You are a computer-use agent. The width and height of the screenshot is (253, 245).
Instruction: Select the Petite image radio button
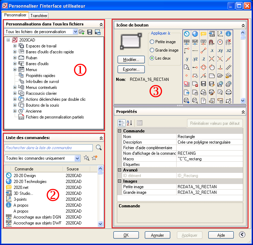[x=152, y=42]
